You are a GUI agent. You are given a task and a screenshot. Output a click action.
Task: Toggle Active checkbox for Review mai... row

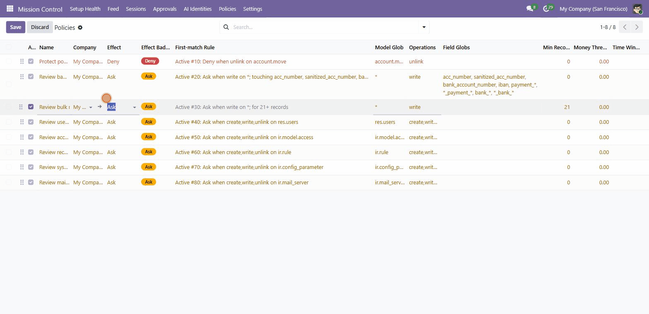coord(31,182)
